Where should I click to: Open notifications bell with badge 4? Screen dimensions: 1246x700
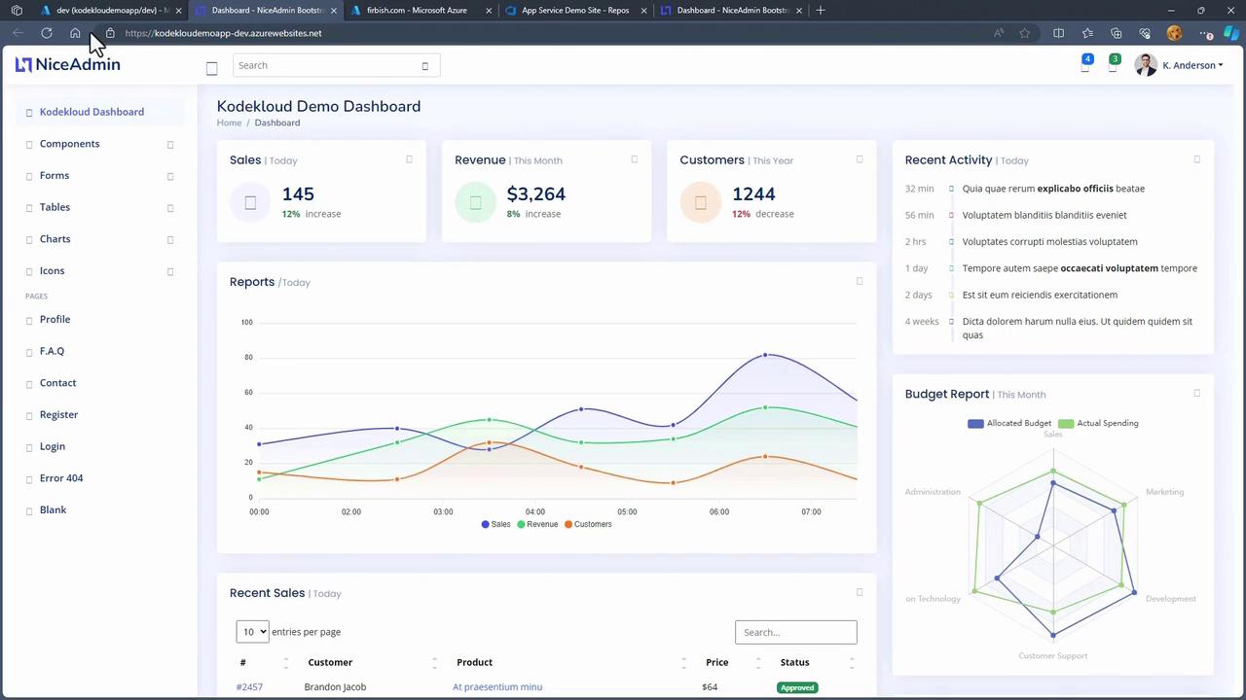pos(1085,66)
